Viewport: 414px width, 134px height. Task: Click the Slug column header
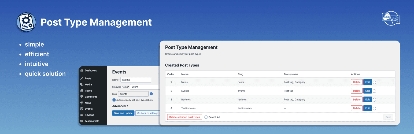241,74
